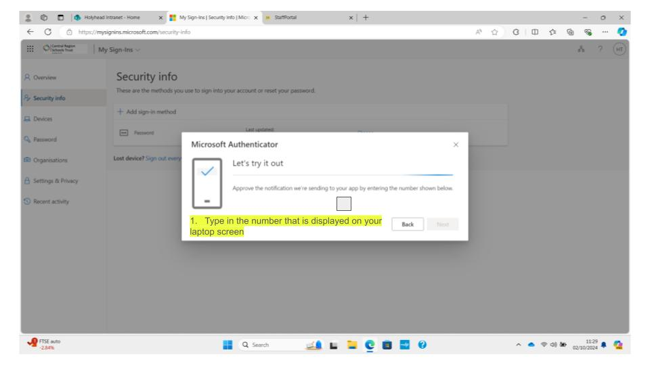Open the tab actions menu icon
The width and height of the screenshot is (650, 365).
tap(60, 18)
